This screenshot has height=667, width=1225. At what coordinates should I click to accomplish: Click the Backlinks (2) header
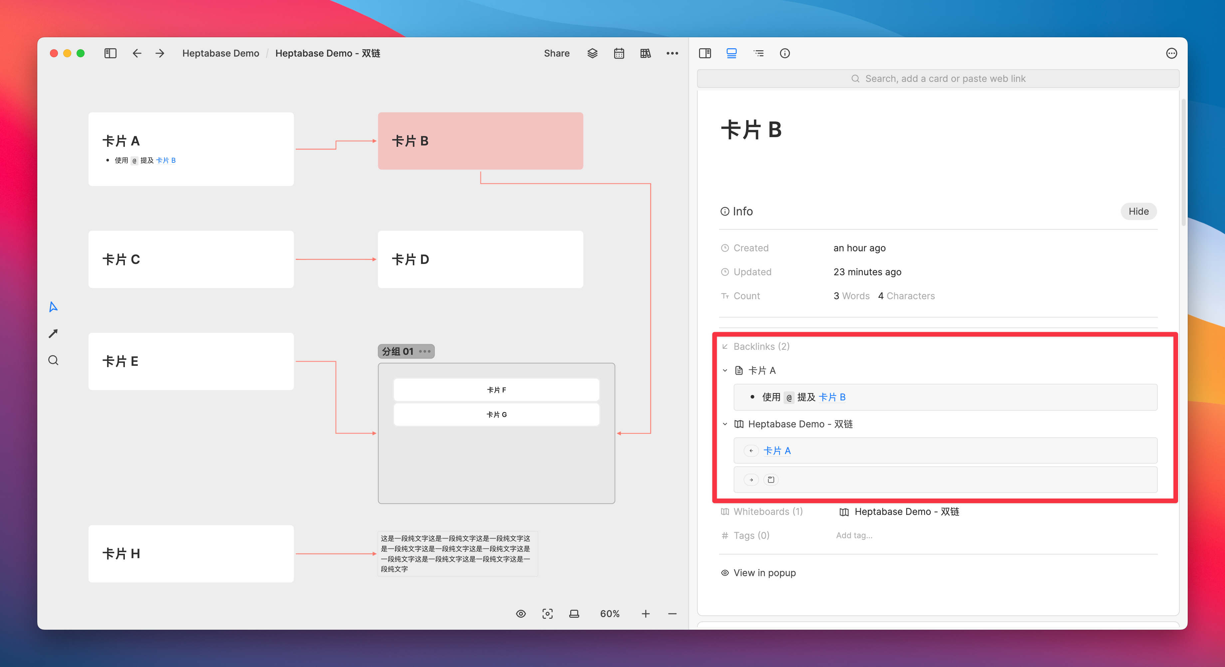[761, 346]
